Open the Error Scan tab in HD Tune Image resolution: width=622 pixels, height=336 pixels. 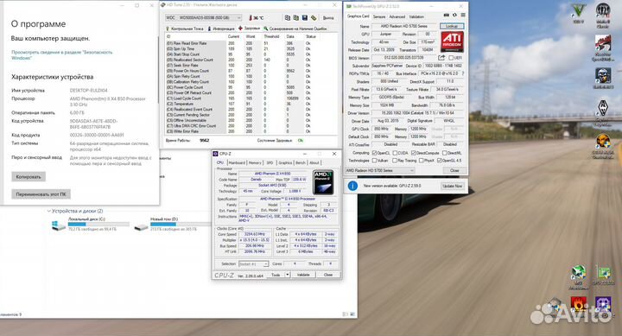pyautogui.click(x=295, y=29)
